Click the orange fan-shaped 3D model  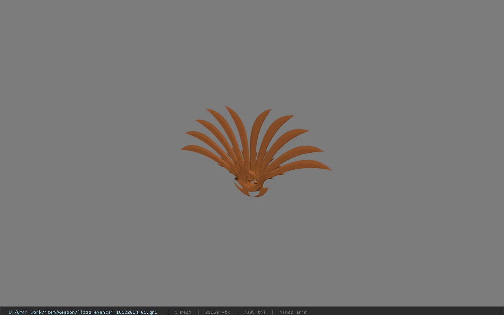pyautogui.click(x=255, y=152)
